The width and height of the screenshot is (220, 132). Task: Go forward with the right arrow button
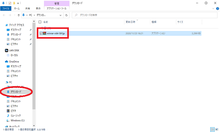click(10, 15)
